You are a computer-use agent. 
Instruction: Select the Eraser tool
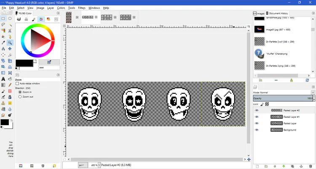coord(10,91)
